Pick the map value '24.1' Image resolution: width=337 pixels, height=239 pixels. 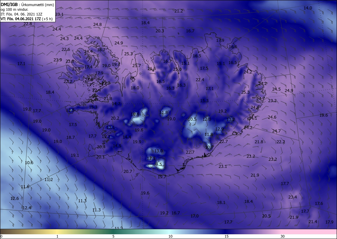tap(252, 118)
